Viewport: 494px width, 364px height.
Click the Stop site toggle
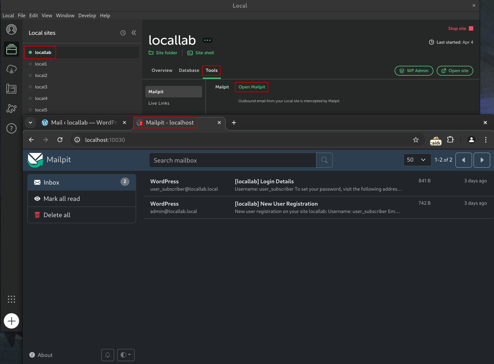click(x=461, y=28)
